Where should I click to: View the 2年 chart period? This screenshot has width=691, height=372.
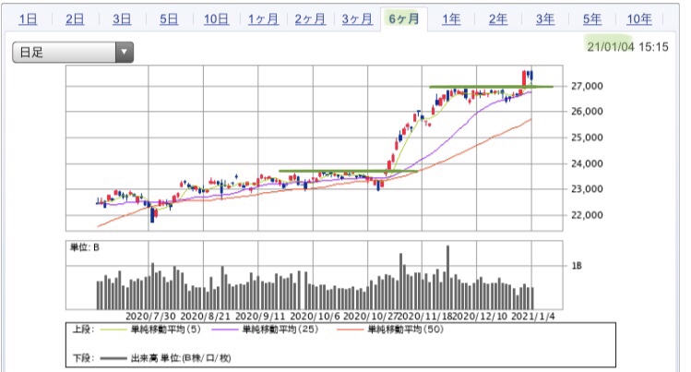(498, 19)
